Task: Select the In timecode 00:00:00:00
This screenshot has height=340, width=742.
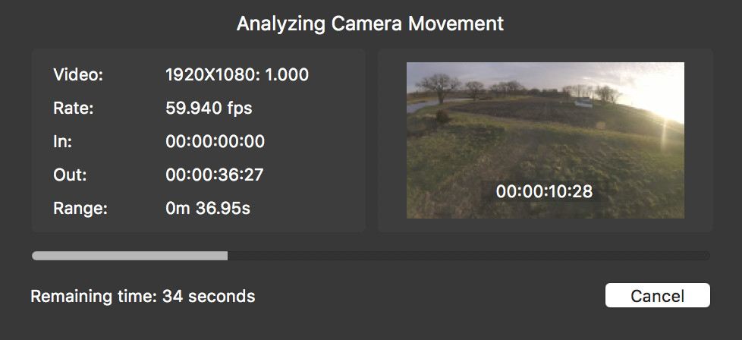Action: (x=215, y=142)
